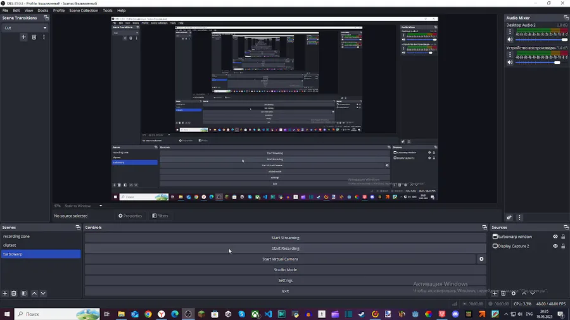Add a new source with plus icon

pyautogui.click(x=495, y=293)
